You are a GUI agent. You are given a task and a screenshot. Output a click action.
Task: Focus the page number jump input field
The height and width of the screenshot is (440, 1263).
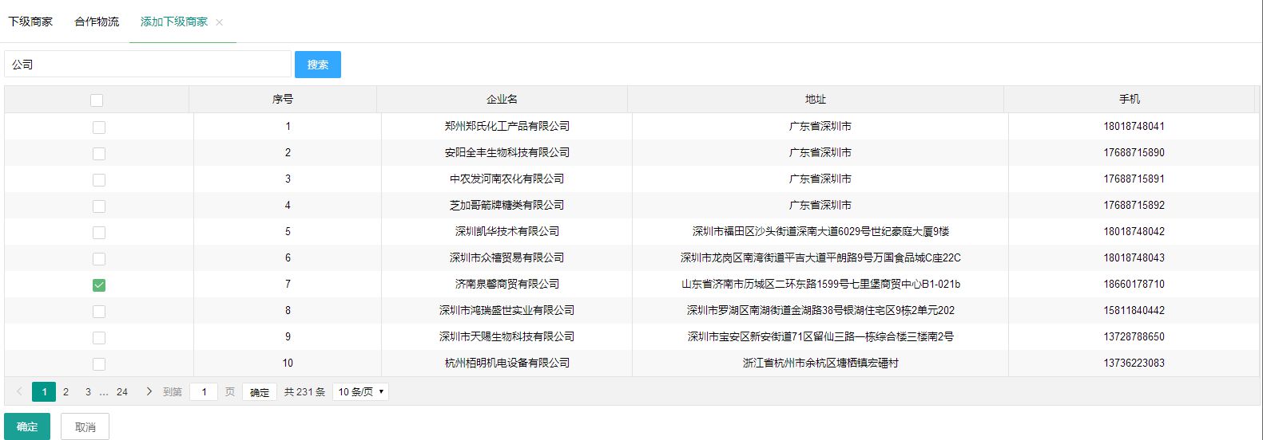click(x=204, y=391)
